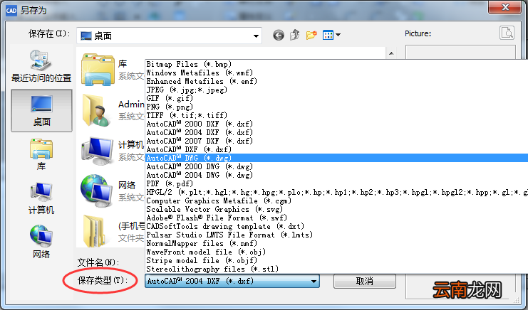Choose TIFF (*.tif;*.tiff) format
The height and width of the screenshot is (310, 528).
click(336, 115)
